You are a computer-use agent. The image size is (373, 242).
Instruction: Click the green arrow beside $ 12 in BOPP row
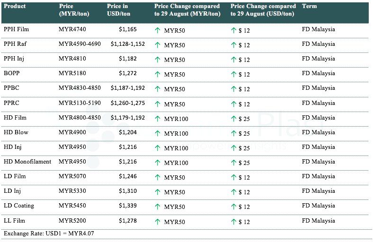click(233, 74)
